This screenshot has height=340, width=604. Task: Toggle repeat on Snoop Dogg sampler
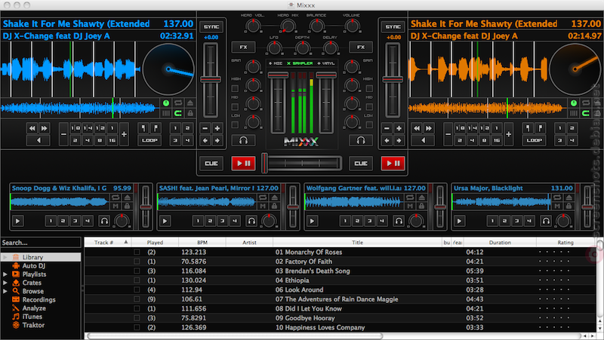(116, 198)
